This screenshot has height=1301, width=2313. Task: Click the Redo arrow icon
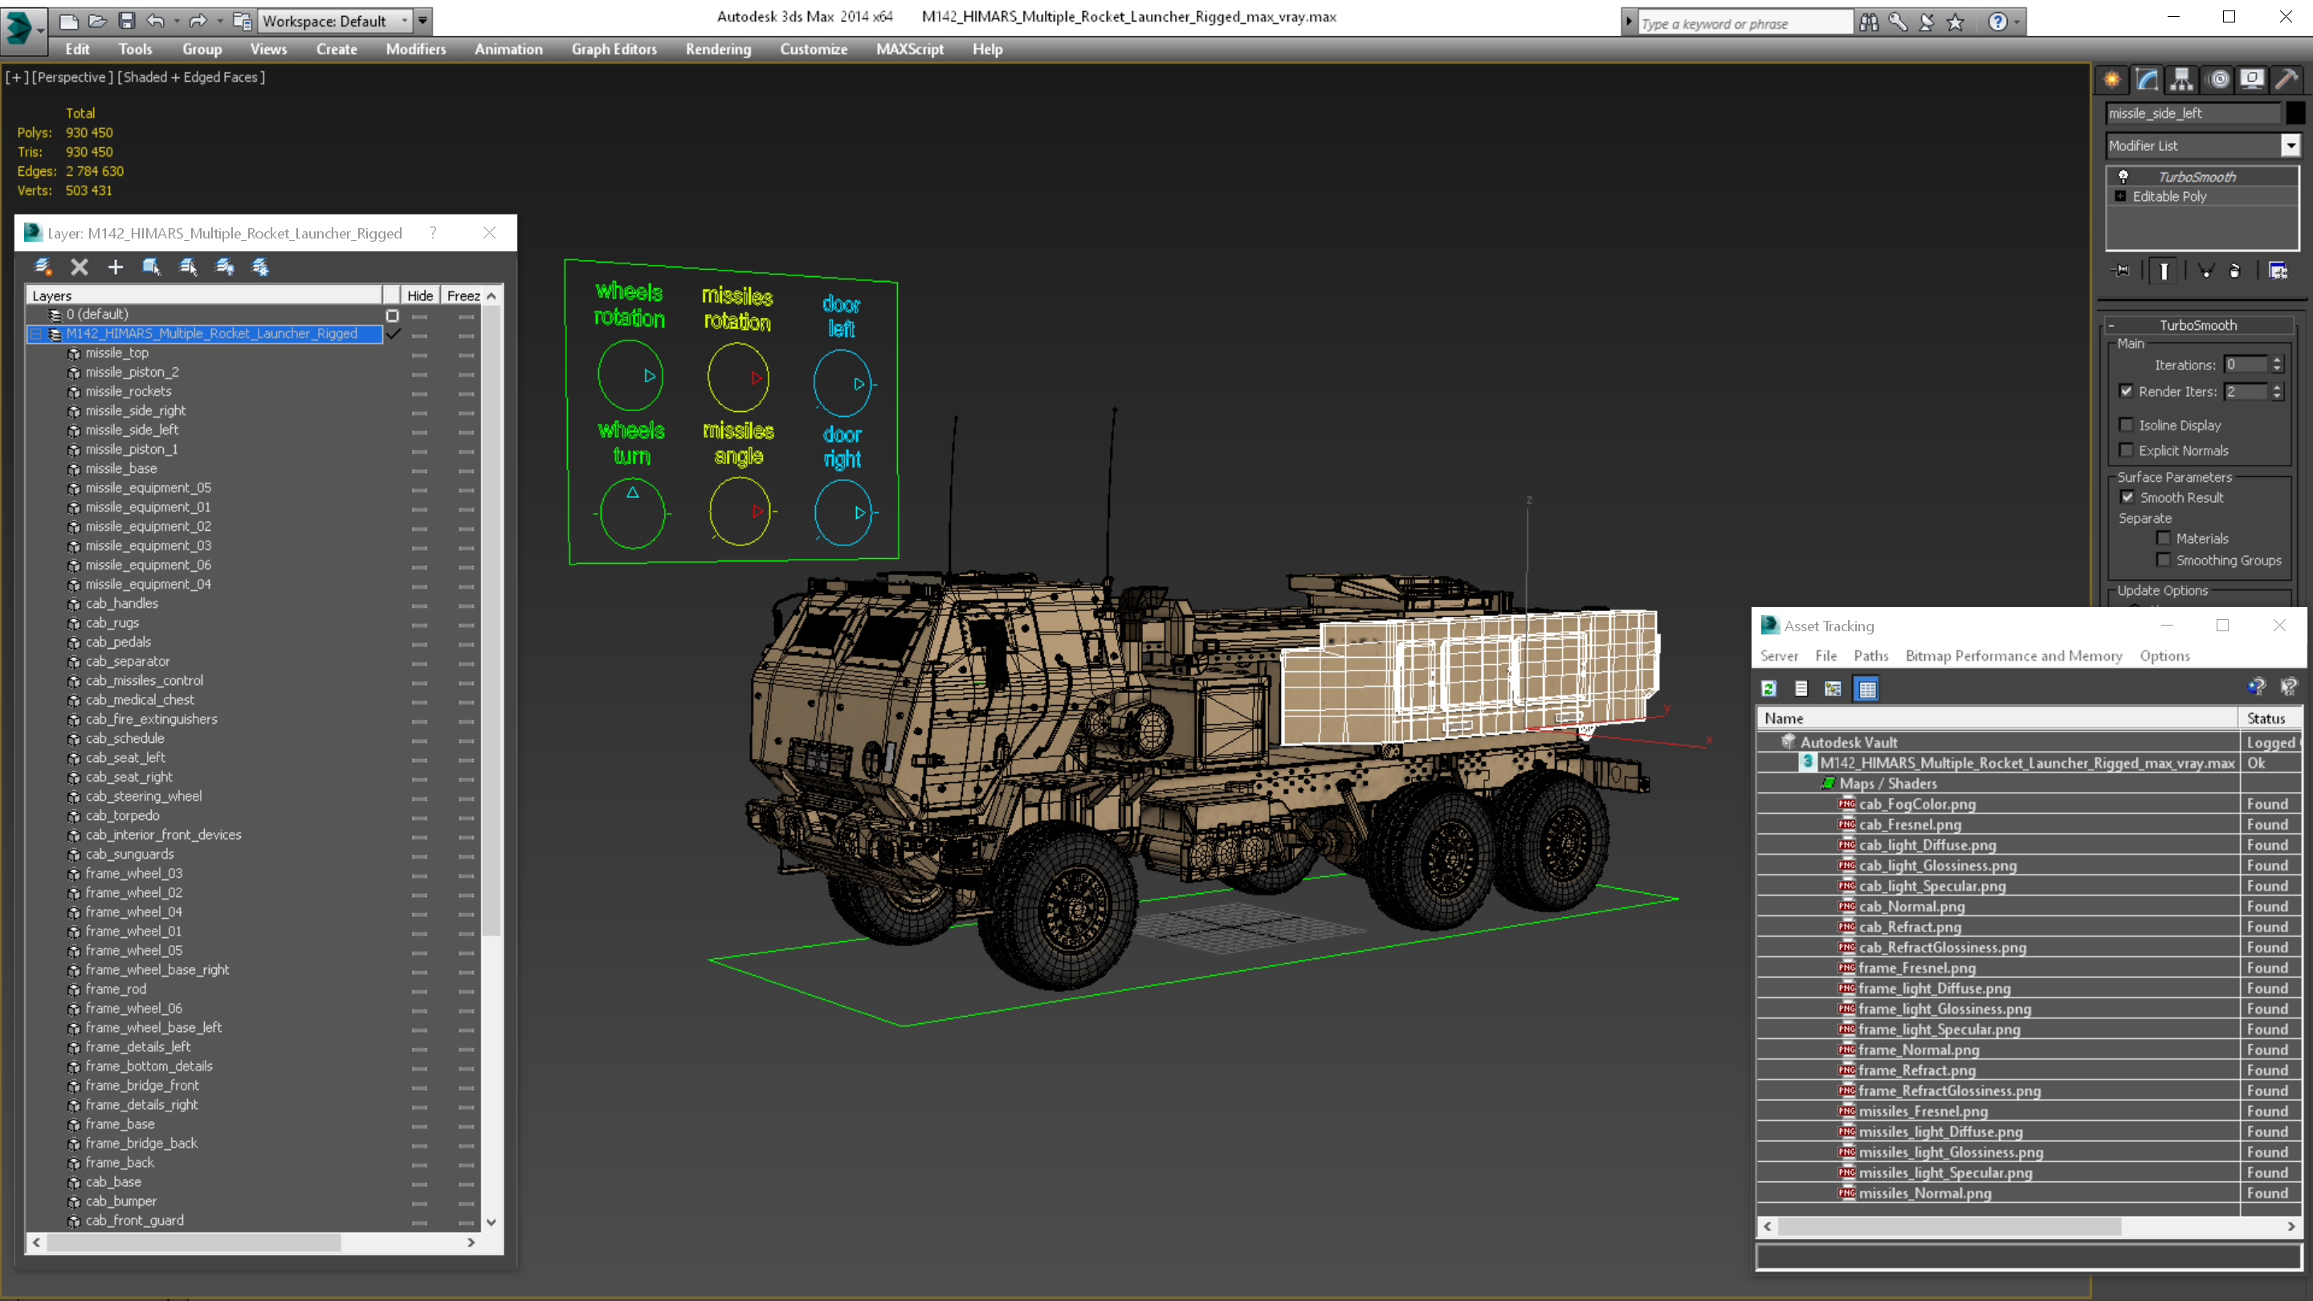point(198,21)
